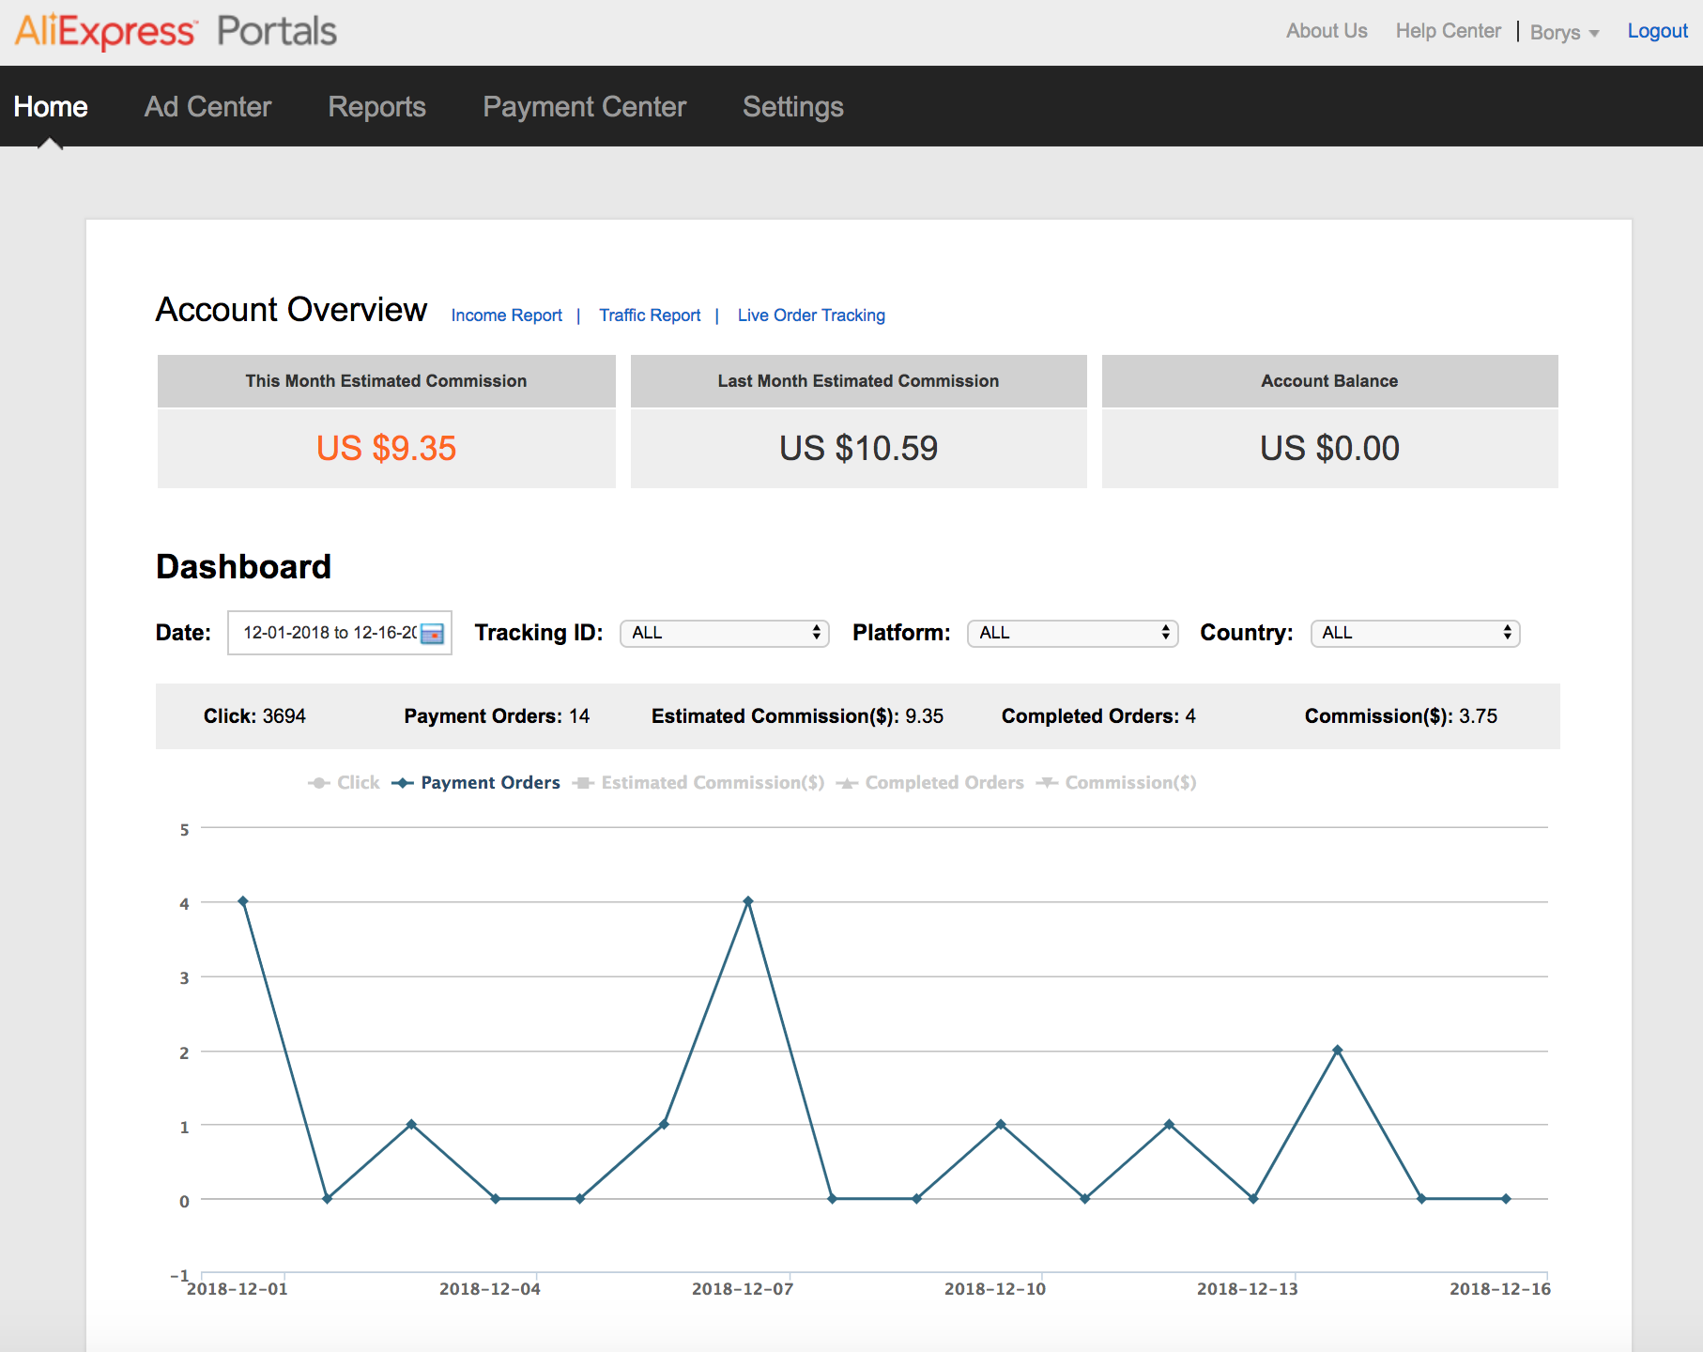Click the US $9.35 estimated commission value
This screenshot has width=1703, height=1352.
(386, 449)
